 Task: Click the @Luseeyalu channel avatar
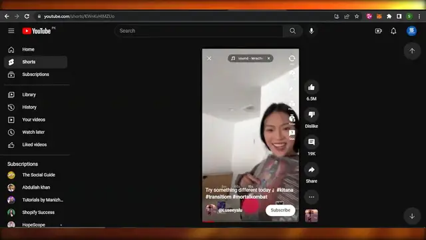point(211,210)
